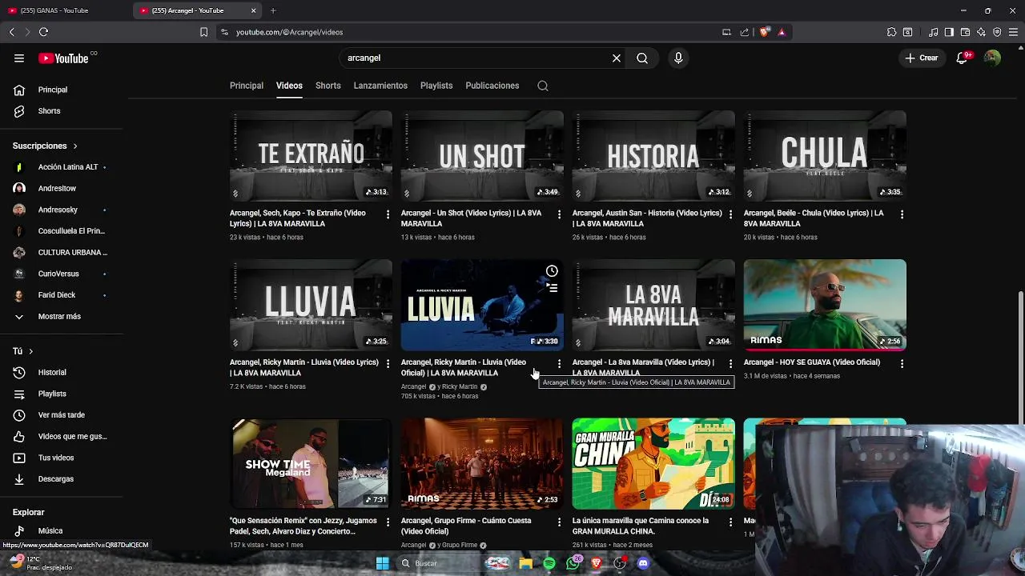Screen dimensions: 1025x576
Task: Open options menu for Historia video
Action: 730,214
